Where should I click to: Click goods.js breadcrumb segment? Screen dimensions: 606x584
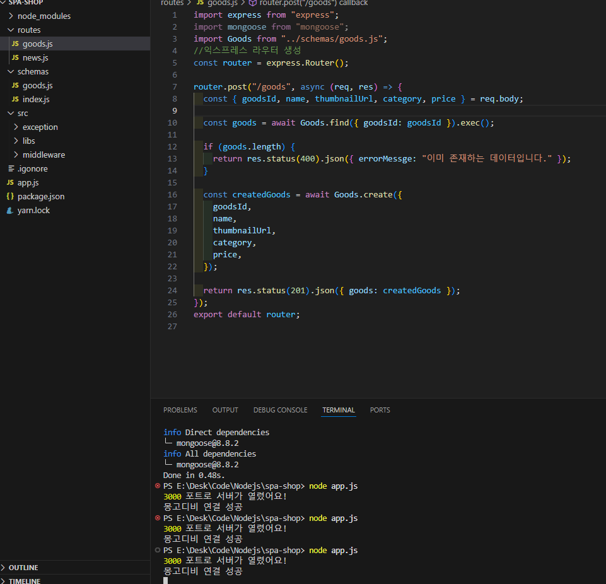click(223, 3)
